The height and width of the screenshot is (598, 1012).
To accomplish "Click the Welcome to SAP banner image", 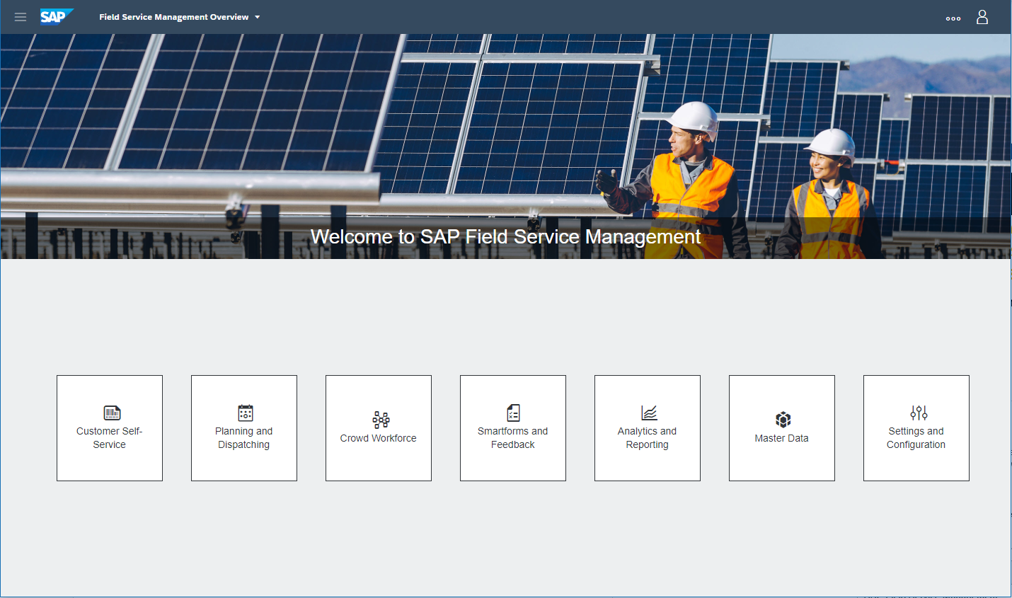I will [505, 146].
